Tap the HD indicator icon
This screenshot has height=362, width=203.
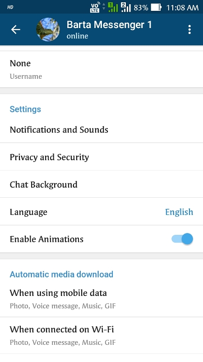click(x=10, y=7)
